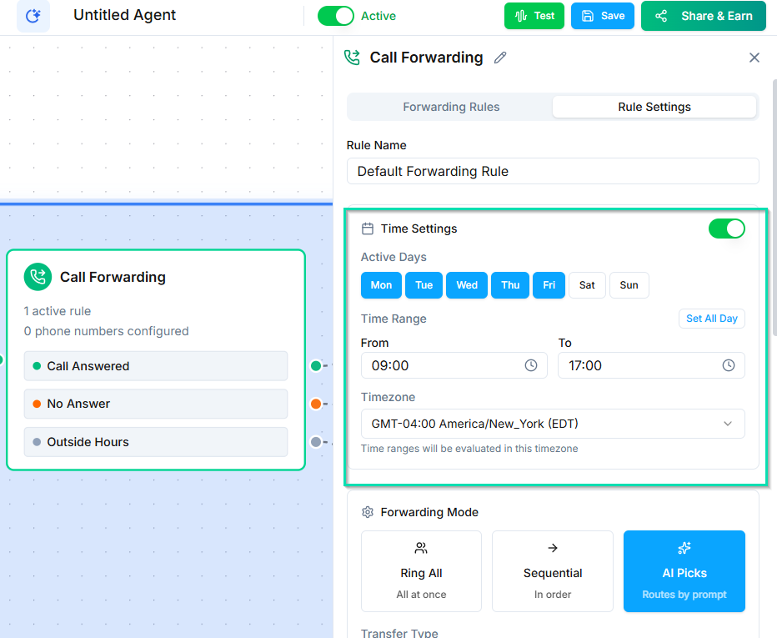Click the Share & Earn button
The height and width of the screenshot is (638, 777).
[703, 16]
